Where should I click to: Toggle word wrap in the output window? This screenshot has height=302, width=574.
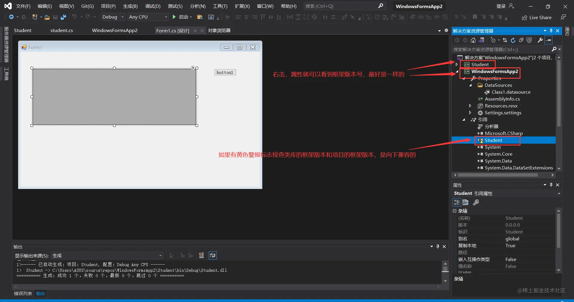tap(213, 255)
